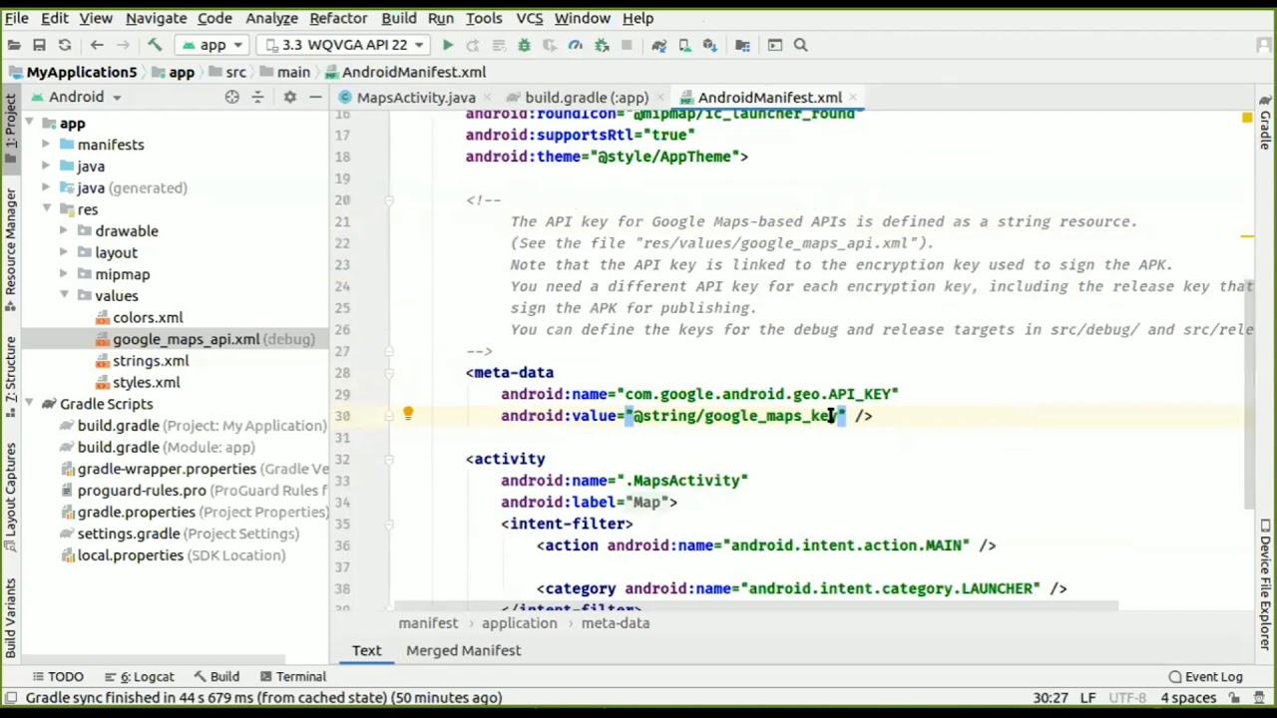
Task: Switch to the Merged Manifest tab
Action: tap(463, 650)
